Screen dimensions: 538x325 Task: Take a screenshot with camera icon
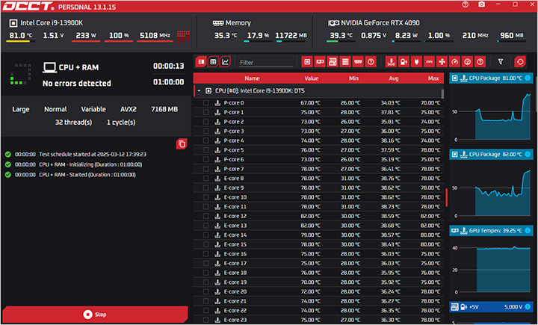(x=482, y=4)
